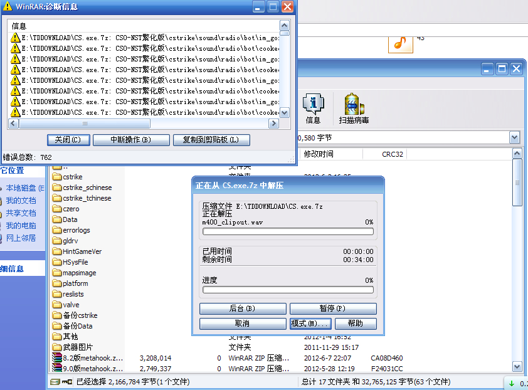
Task: Click the valve folder icon
Action: (57, 305)
